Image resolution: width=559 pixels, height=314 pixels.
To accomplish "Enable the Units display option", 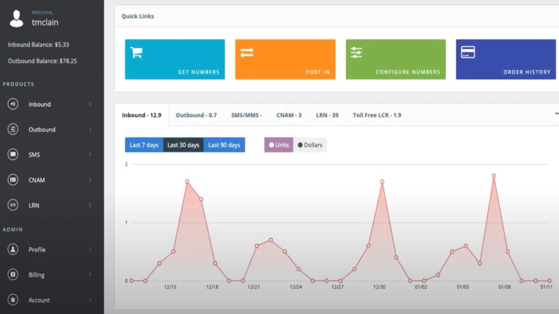I will click(x=279, y=144).
